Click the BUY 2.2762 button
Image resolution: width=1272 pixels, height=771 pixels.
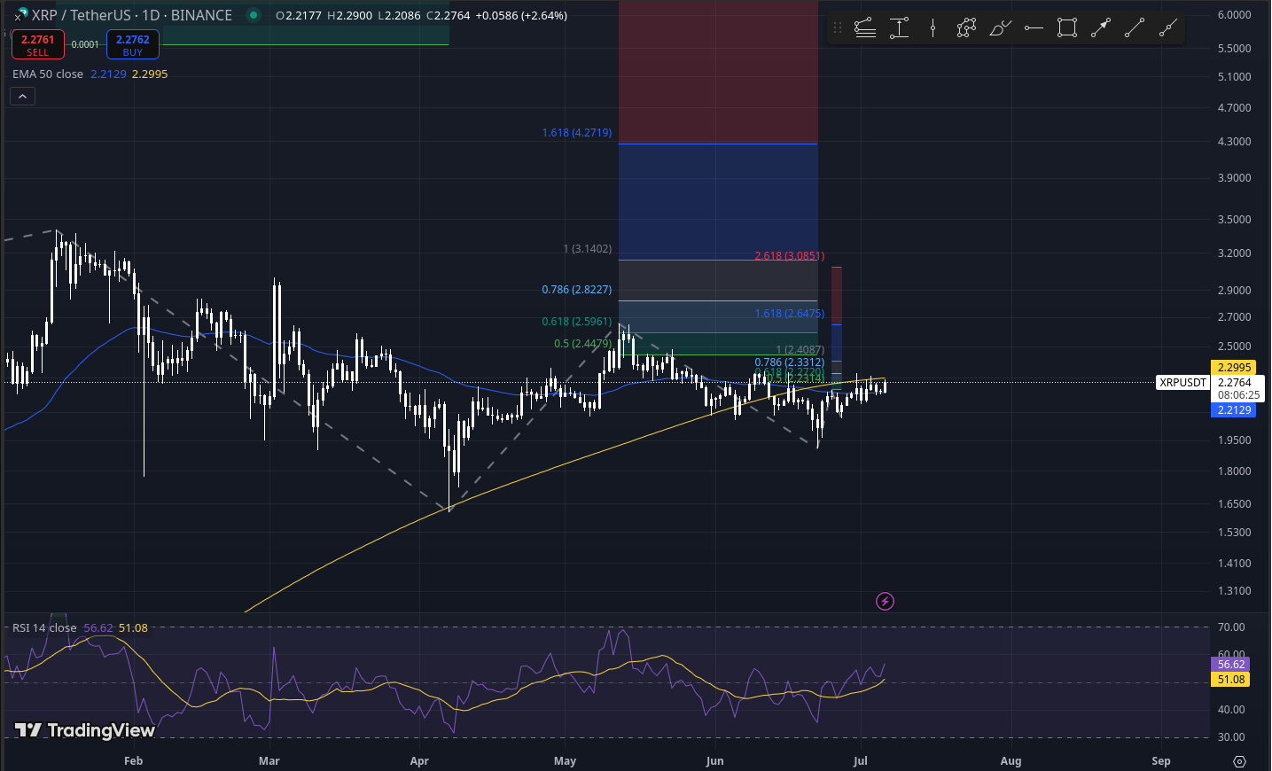[x=133, y=44]
